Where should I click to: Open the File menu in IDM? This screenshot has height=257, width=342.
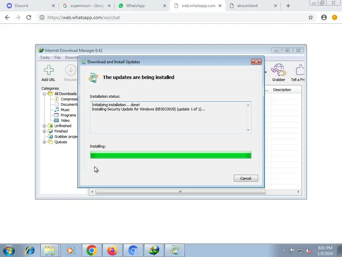click(57, 58)
